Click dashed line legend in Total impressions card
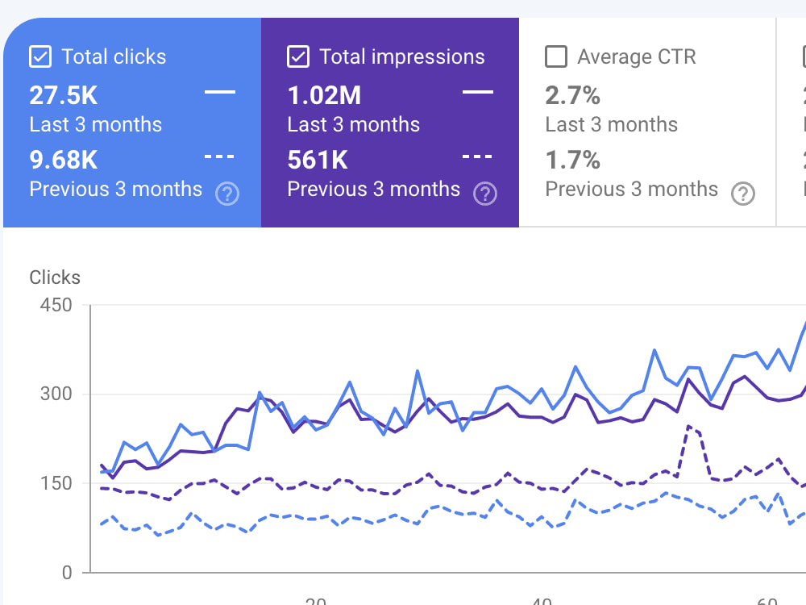 click(x=478, y=156)
